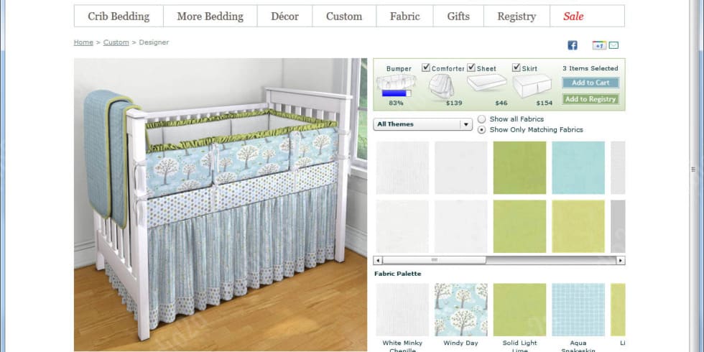The width and height of the screenshot is (704, 352).
Task: Go to the Custom breadcrumb link
Action: pos(116,42)
